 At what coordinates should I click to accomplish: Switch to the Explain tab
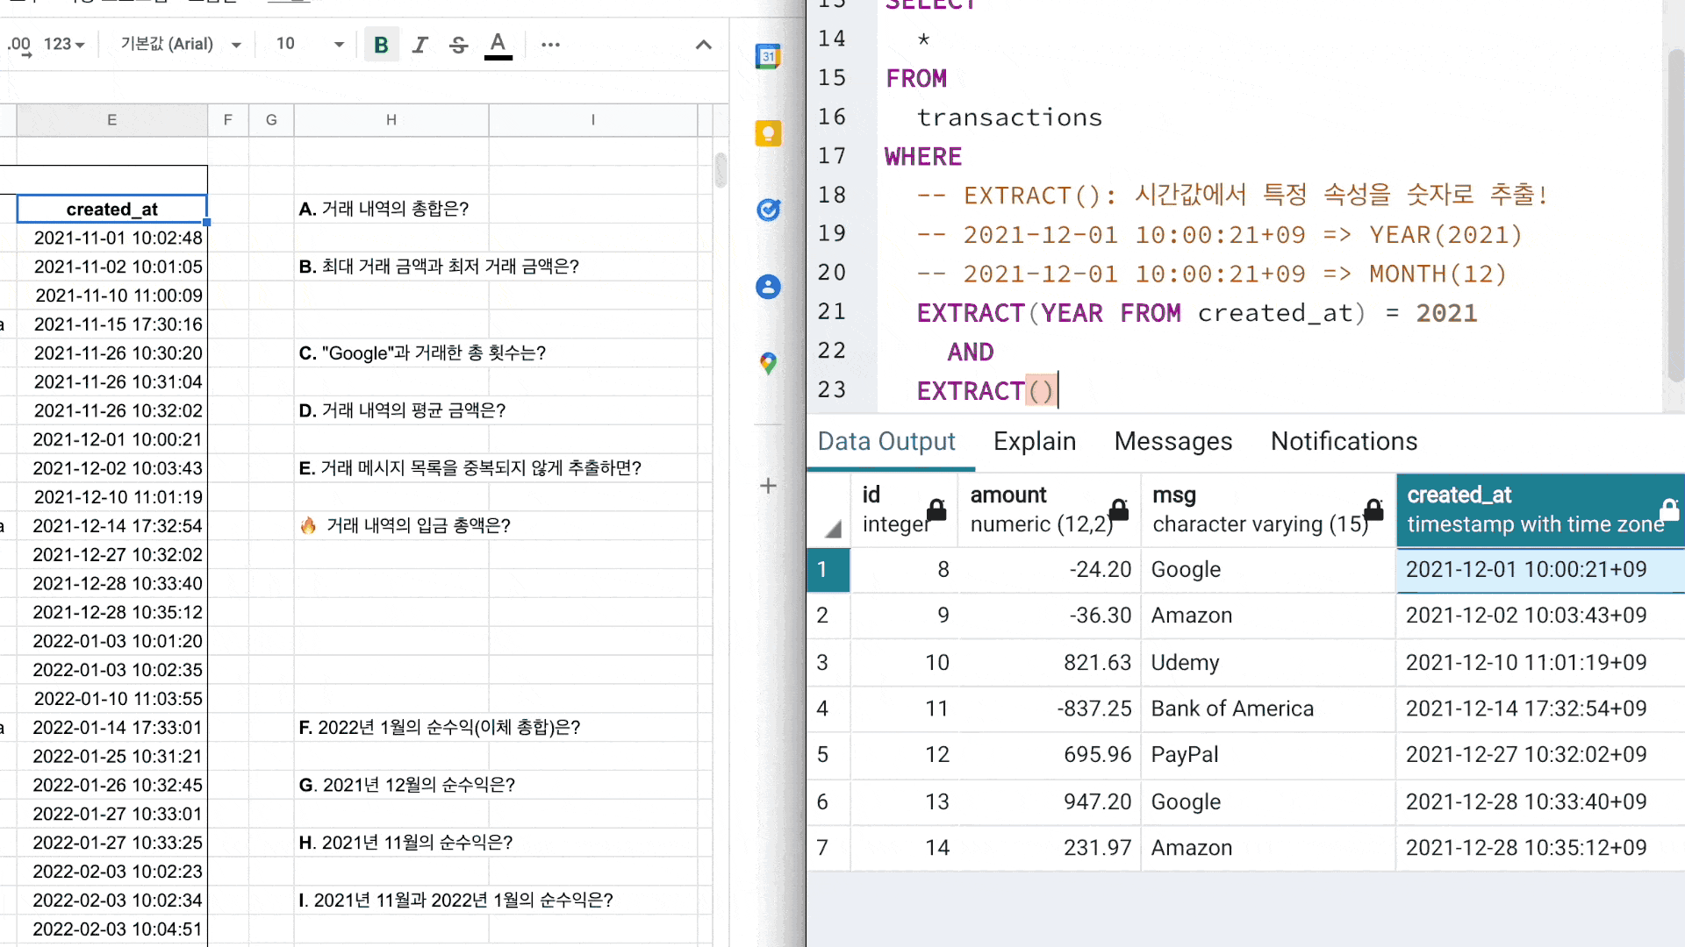pyautogui.click(x=1034, y=441)
